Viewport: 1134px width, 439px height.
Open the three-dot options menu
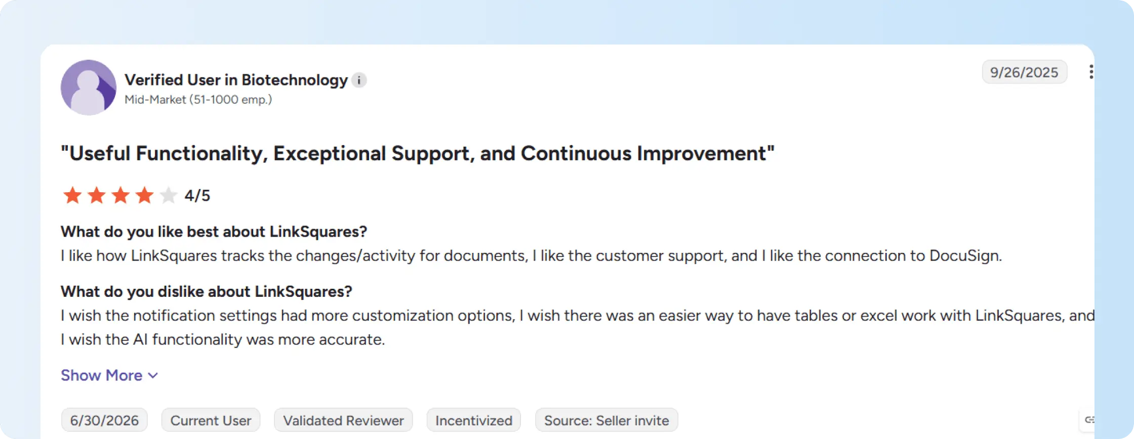(1091, 72)
